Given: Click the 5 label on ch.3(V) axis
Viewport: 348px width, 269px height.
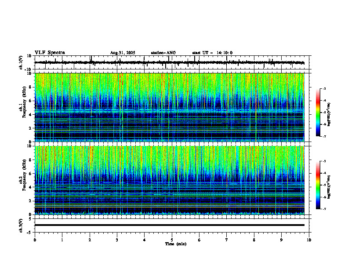Looking at the screenshot, I should point(31,219).
